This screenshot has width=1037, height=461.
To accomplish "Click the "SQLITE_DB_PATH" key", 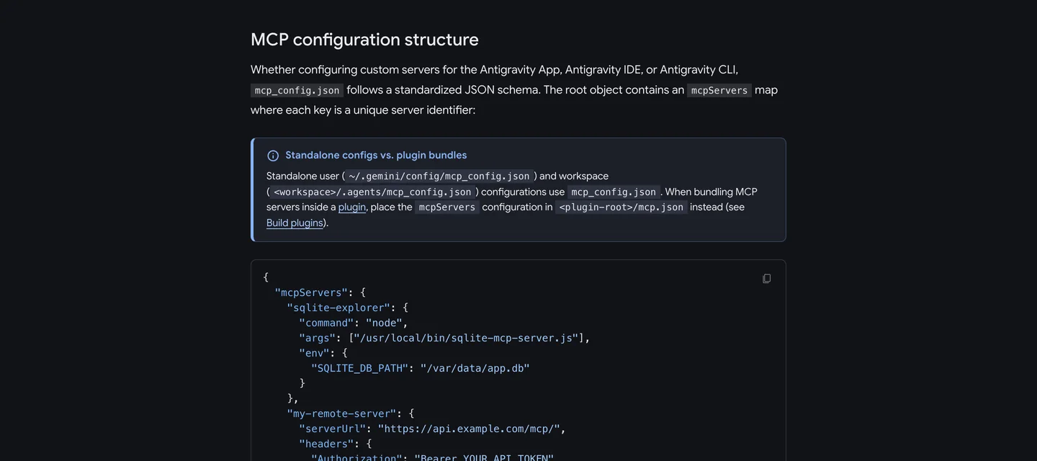I will 359,368.
